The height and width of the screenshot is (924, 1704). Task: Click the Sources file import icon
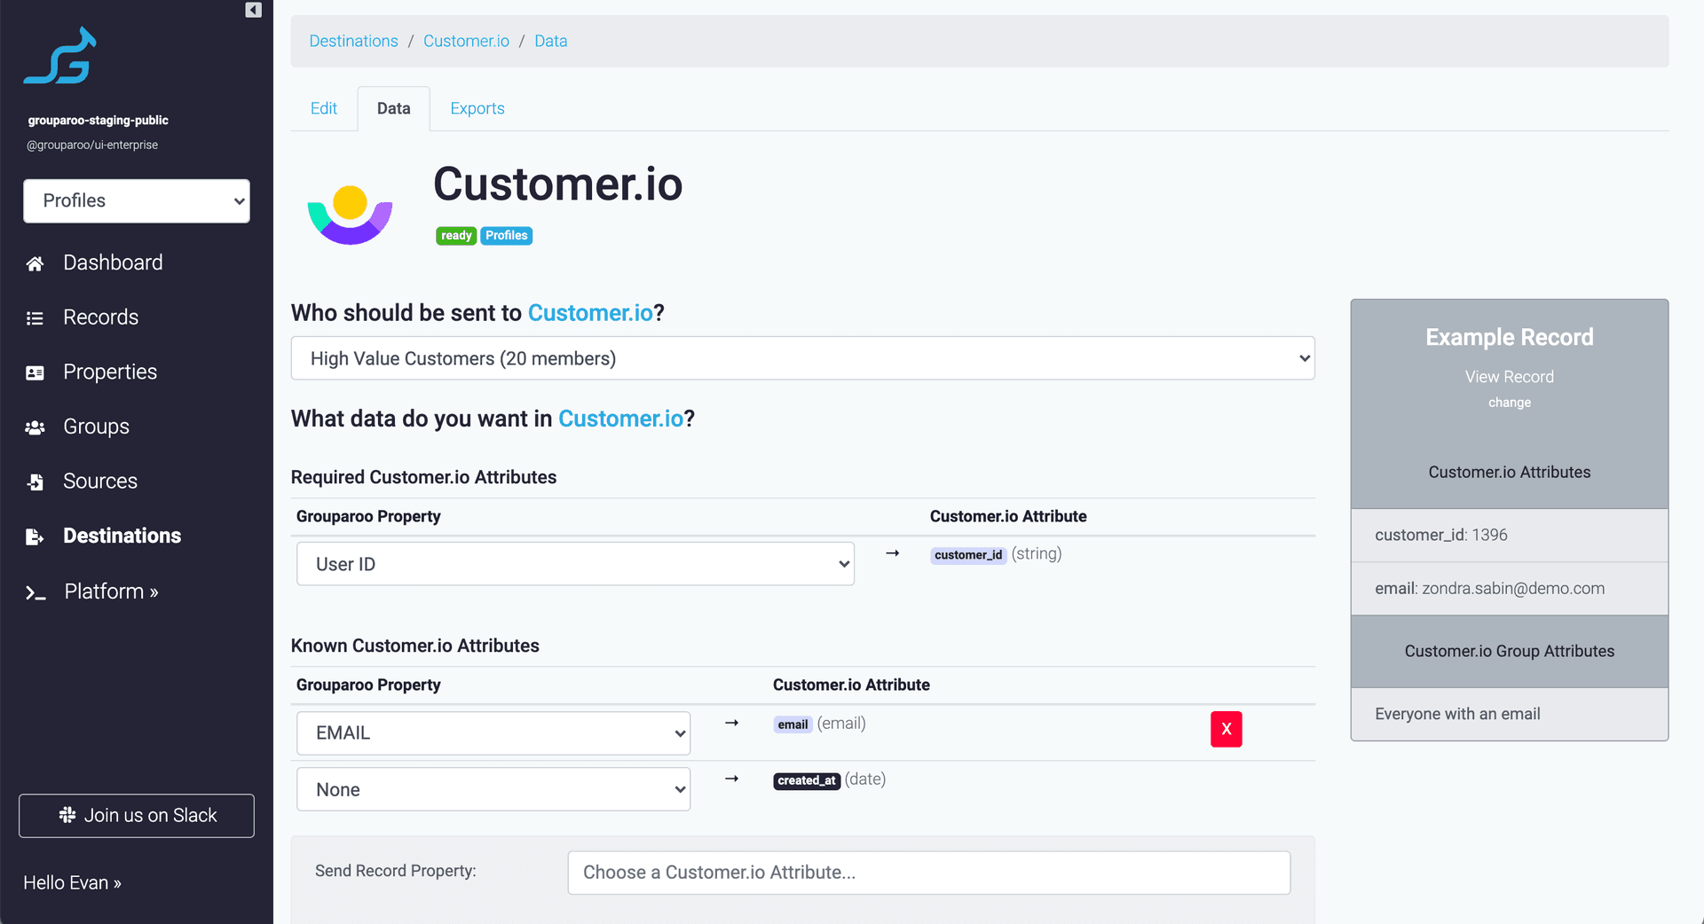pos(35,482)
